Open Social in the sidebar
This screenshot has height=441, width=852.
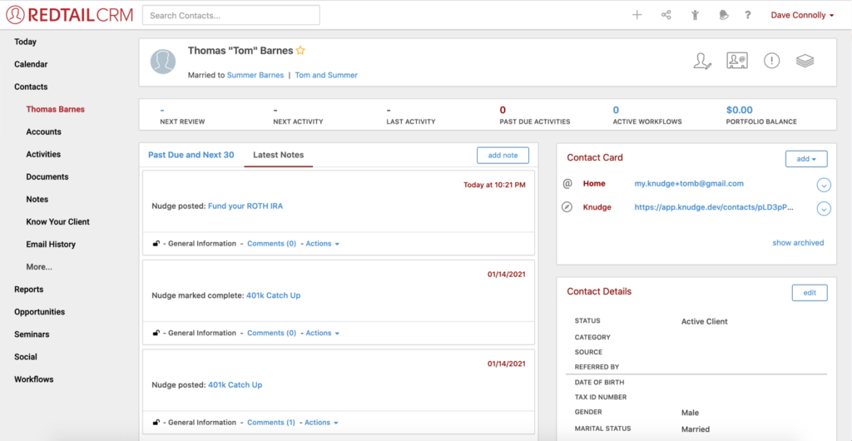click(26, 357)
